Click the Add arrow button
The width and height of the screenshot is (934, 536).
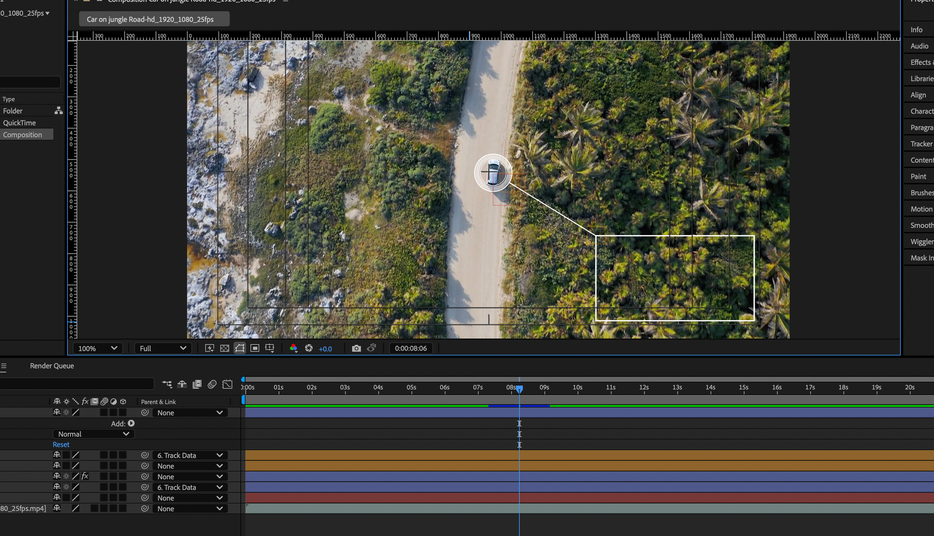pos(131,424)
